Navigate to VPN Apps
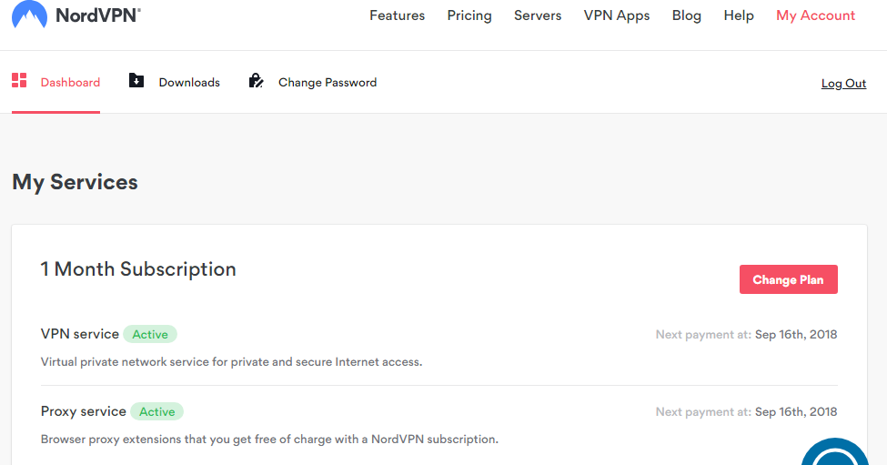The image size is (887, 465). click(x=617, y=15)
